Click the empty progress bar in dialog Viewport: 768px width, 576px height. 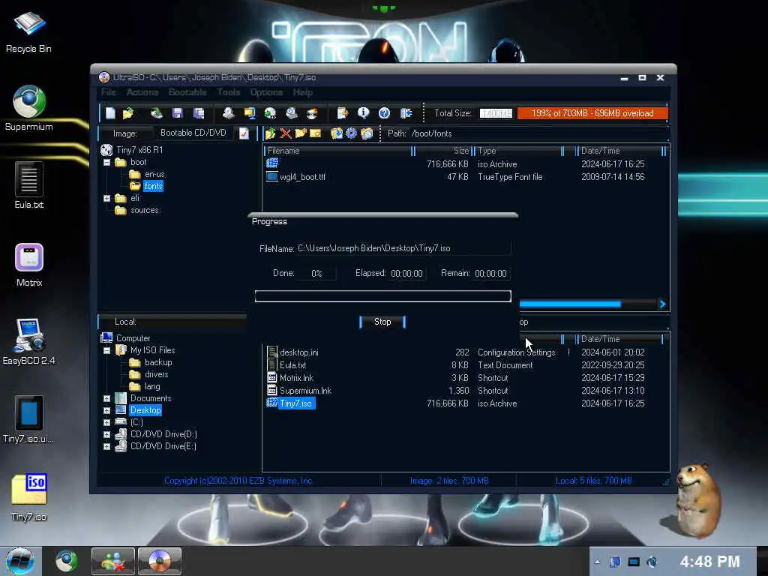coord(383,296)
